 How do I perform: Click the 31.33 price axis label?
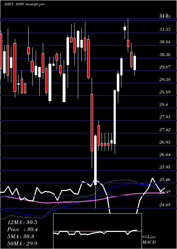tap(165, 30)
